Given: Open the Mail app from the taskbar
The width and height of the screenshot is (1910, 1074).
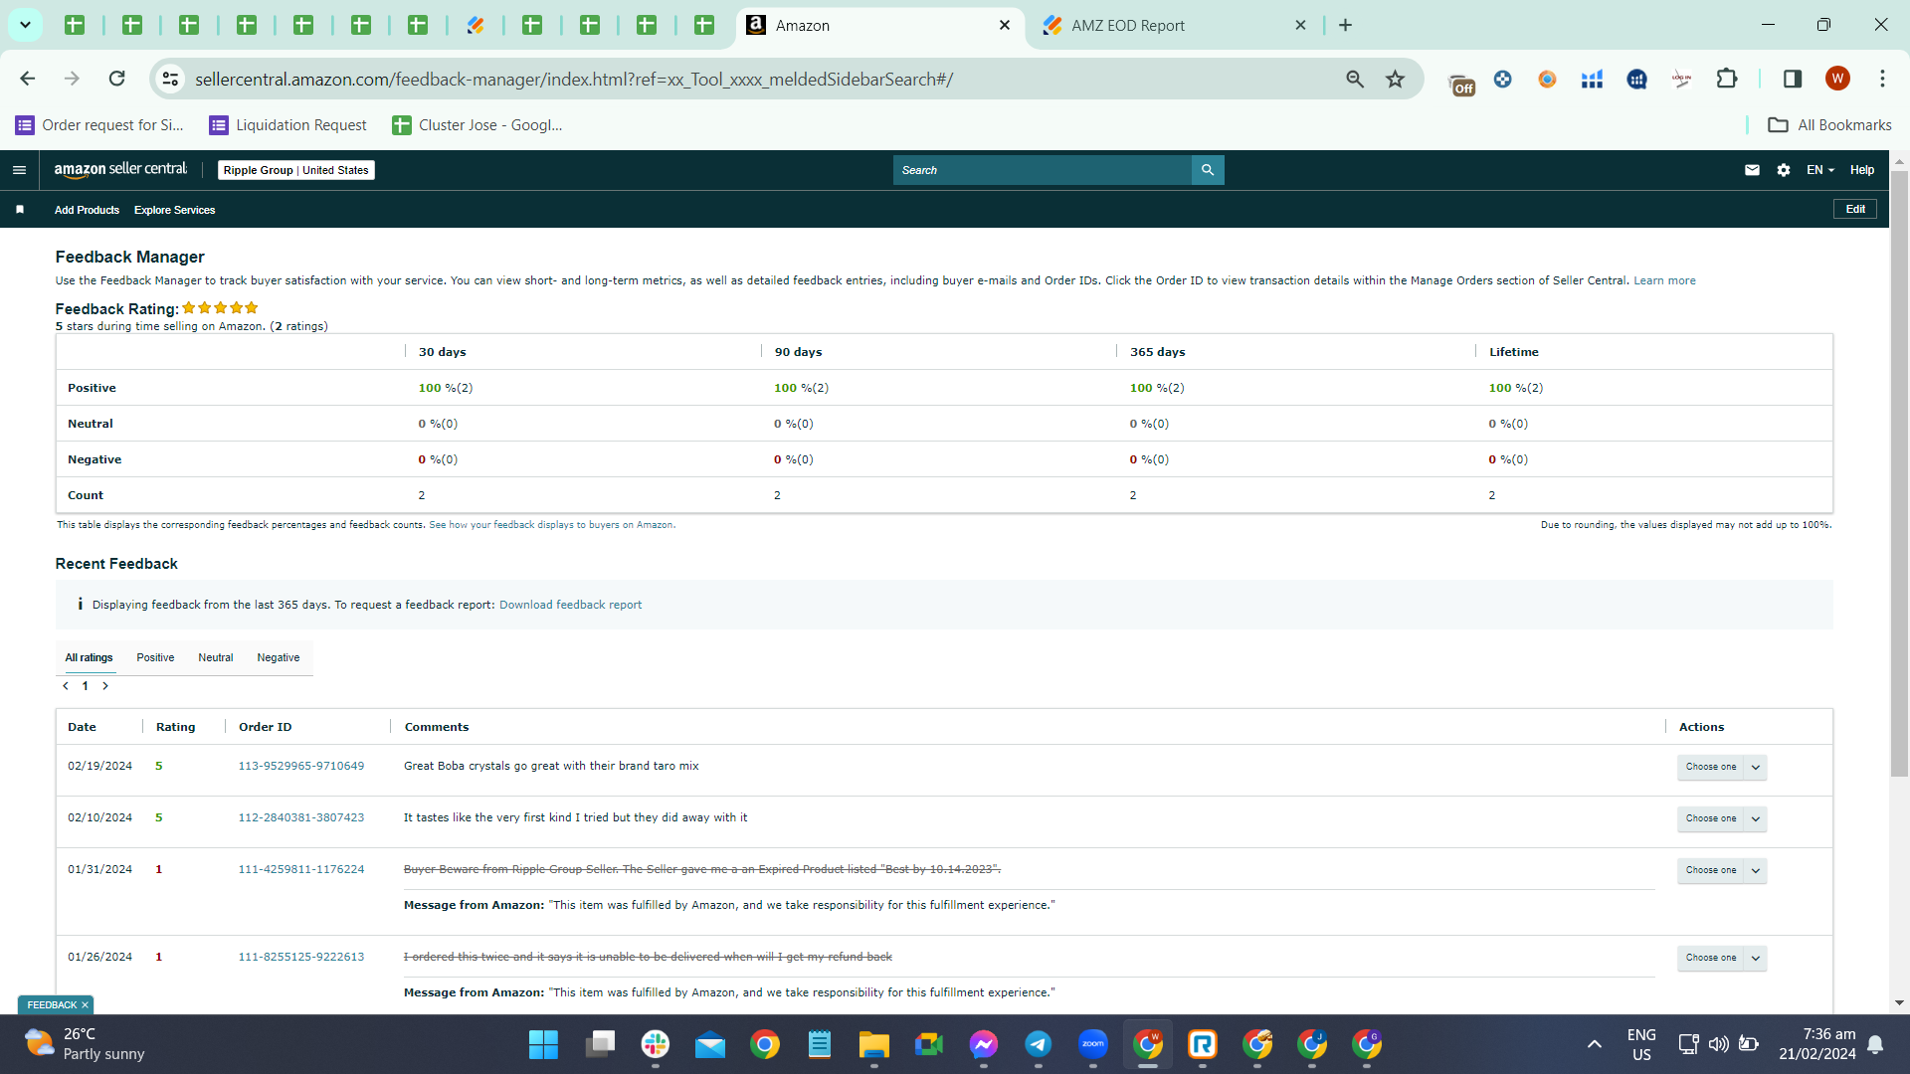Looking at the screenshot, I should 710,1044.
